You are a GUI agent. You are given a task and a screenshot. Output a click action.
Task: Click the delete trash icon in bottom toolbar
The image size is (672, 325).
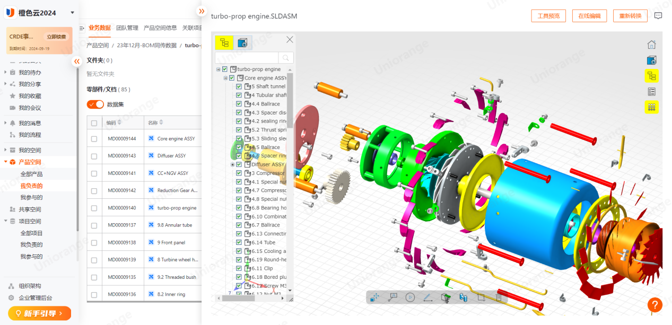click(x=499, y=297)
